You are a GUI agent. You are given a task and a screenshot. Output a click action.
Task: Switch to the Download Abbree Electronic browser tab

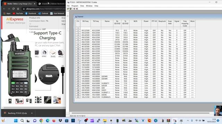coord(52,4)
